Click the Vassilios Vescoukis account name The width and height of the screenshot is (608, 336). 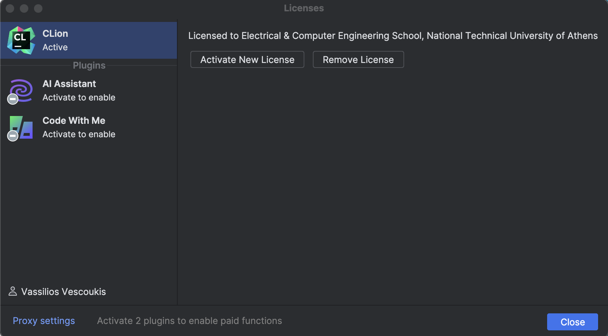64,291
